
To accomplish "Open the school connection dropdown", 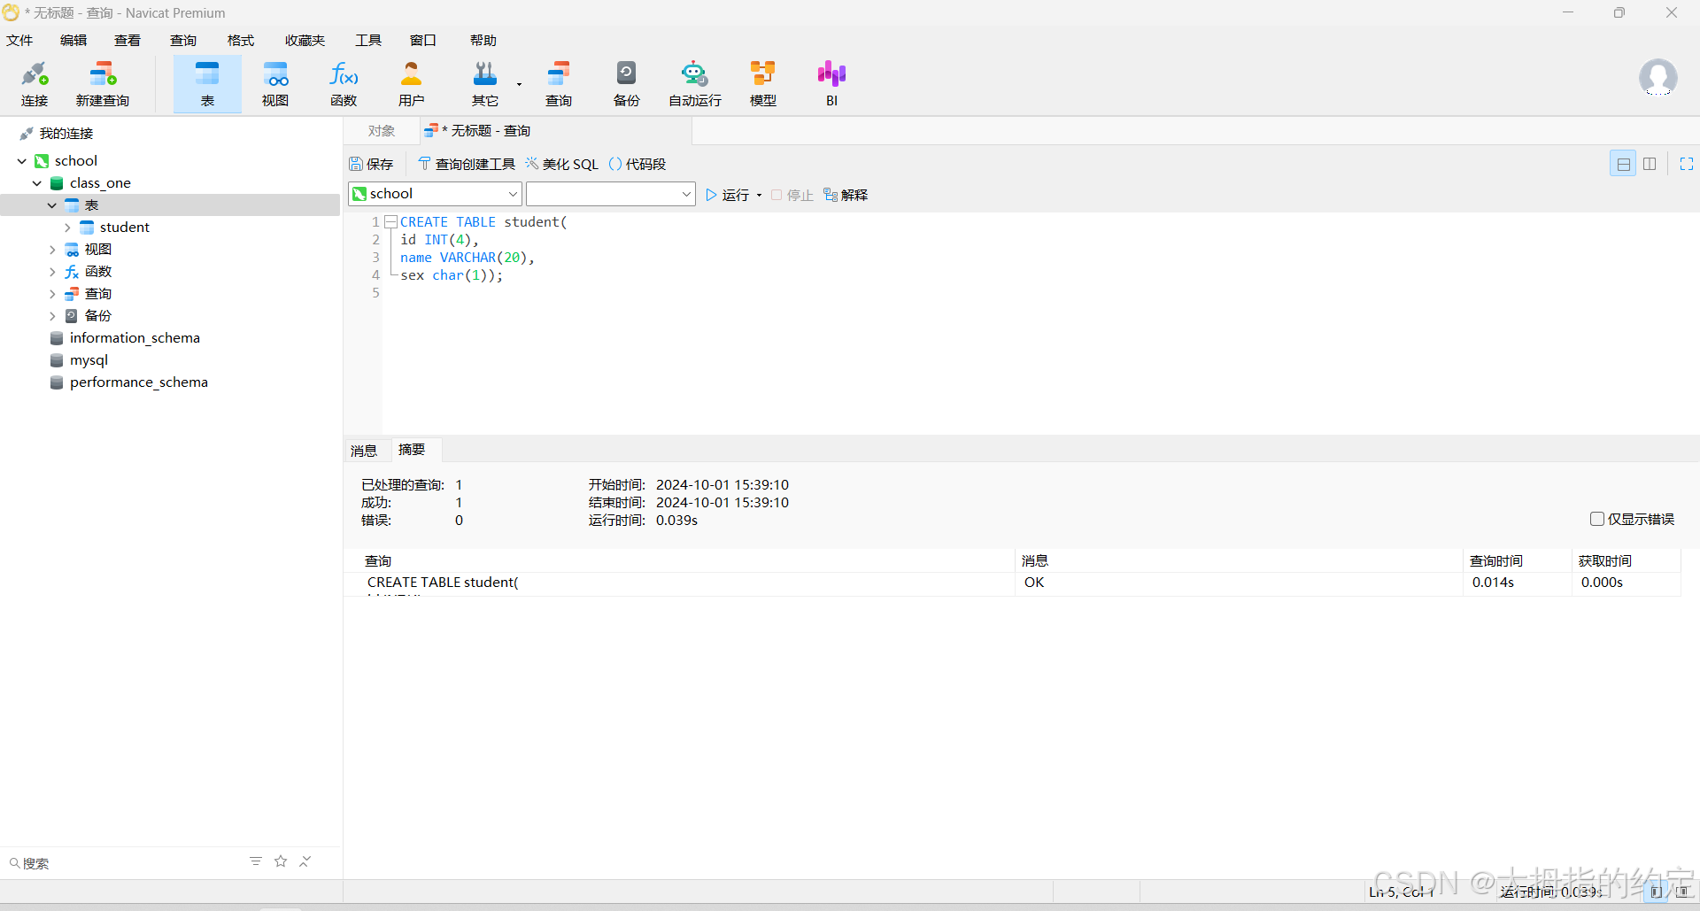I will pyautogui.click(x=435, y=194).
